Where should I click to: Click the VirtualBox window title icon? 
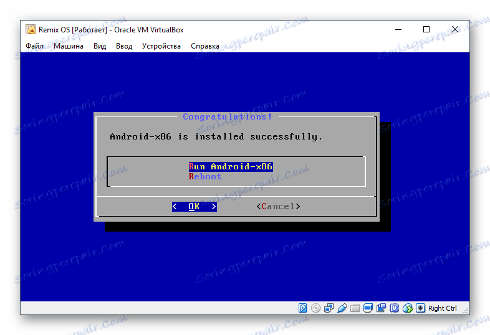pos(31,30)
